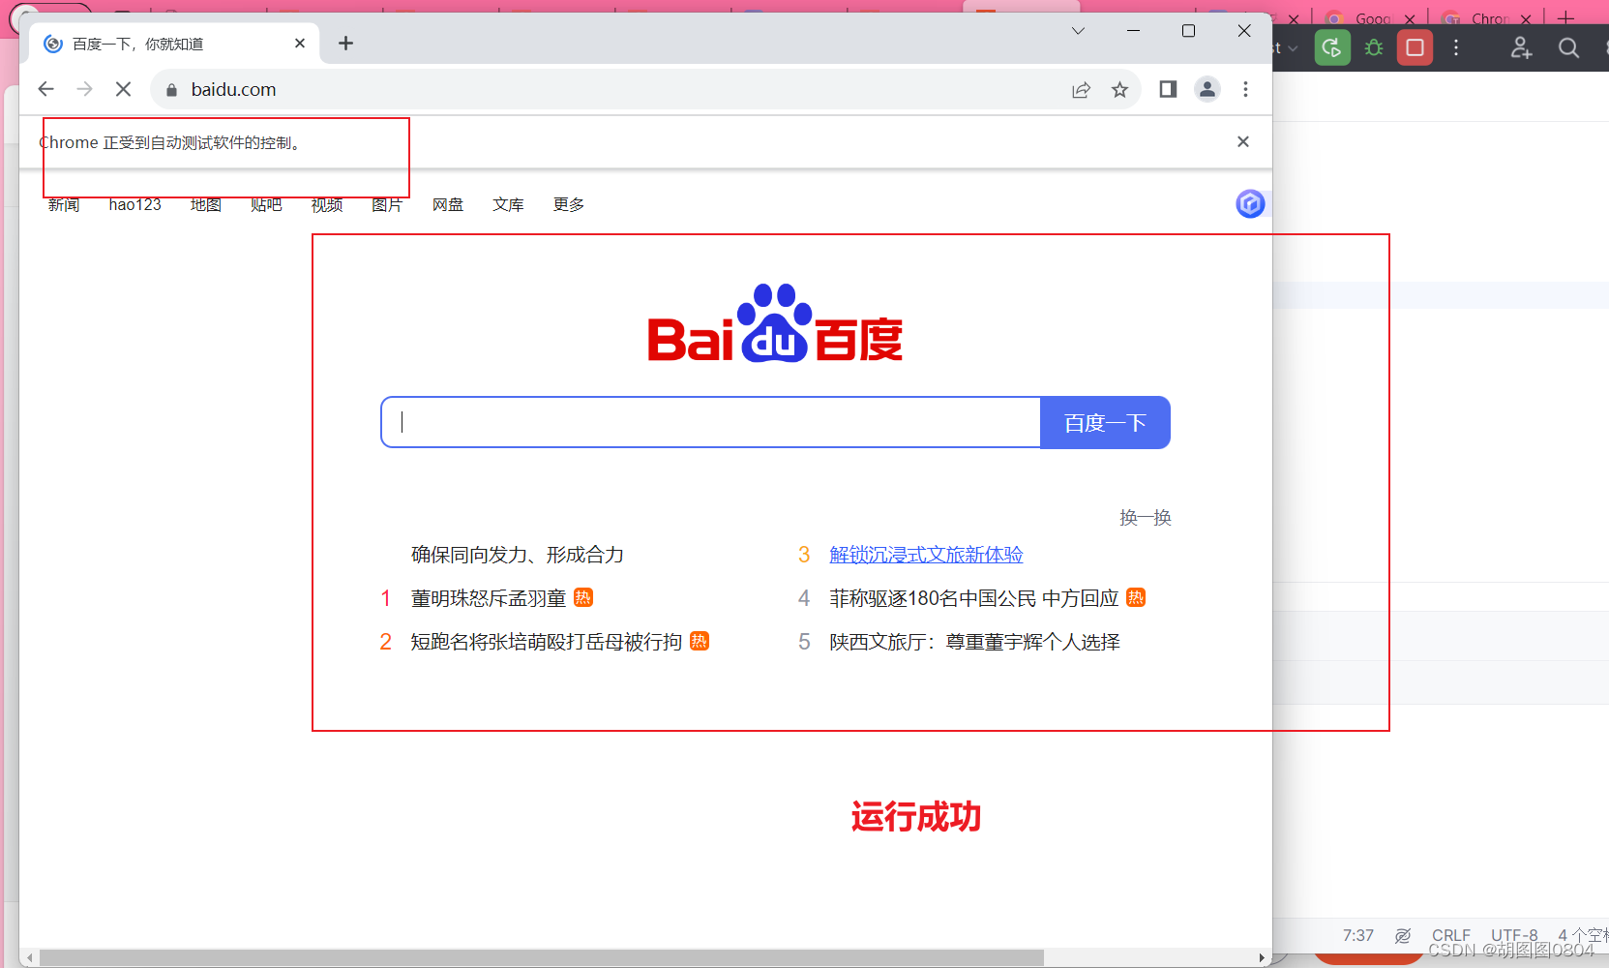The height and width of the screenshot is (968, 1609).
Task: Click CRLF line separator in IDE status bar
Action: point(1451,935)
